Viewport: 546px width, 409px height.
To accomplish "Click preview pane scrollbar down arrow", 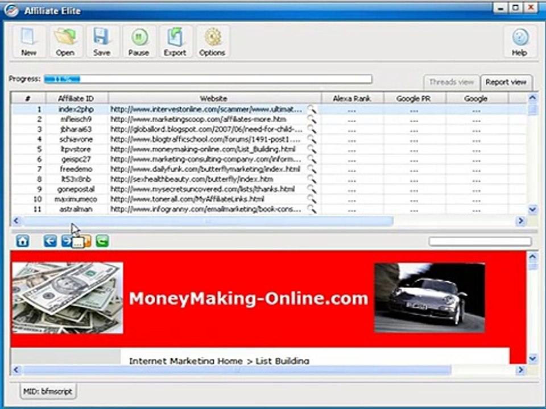I will click(x=532, y=358).
